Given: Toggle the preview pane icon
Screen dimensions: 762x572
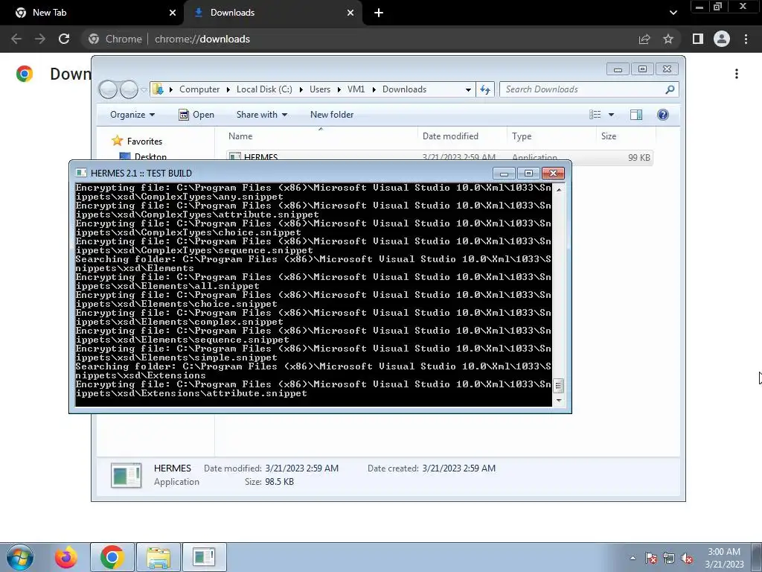Looking at the screenshot, I should 636,114.
